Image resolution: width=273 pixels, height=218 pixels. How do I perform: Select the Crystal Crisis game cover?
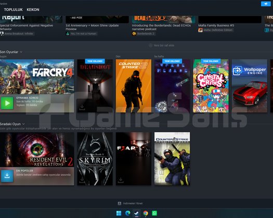pyautogui.click(x=211, y=86)
